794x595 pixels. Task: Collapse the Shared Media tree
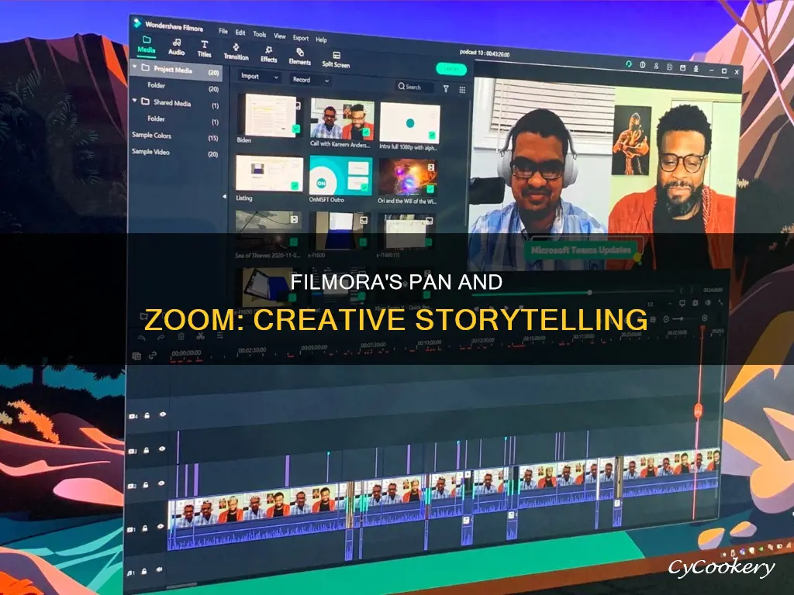tap(135, 101)
